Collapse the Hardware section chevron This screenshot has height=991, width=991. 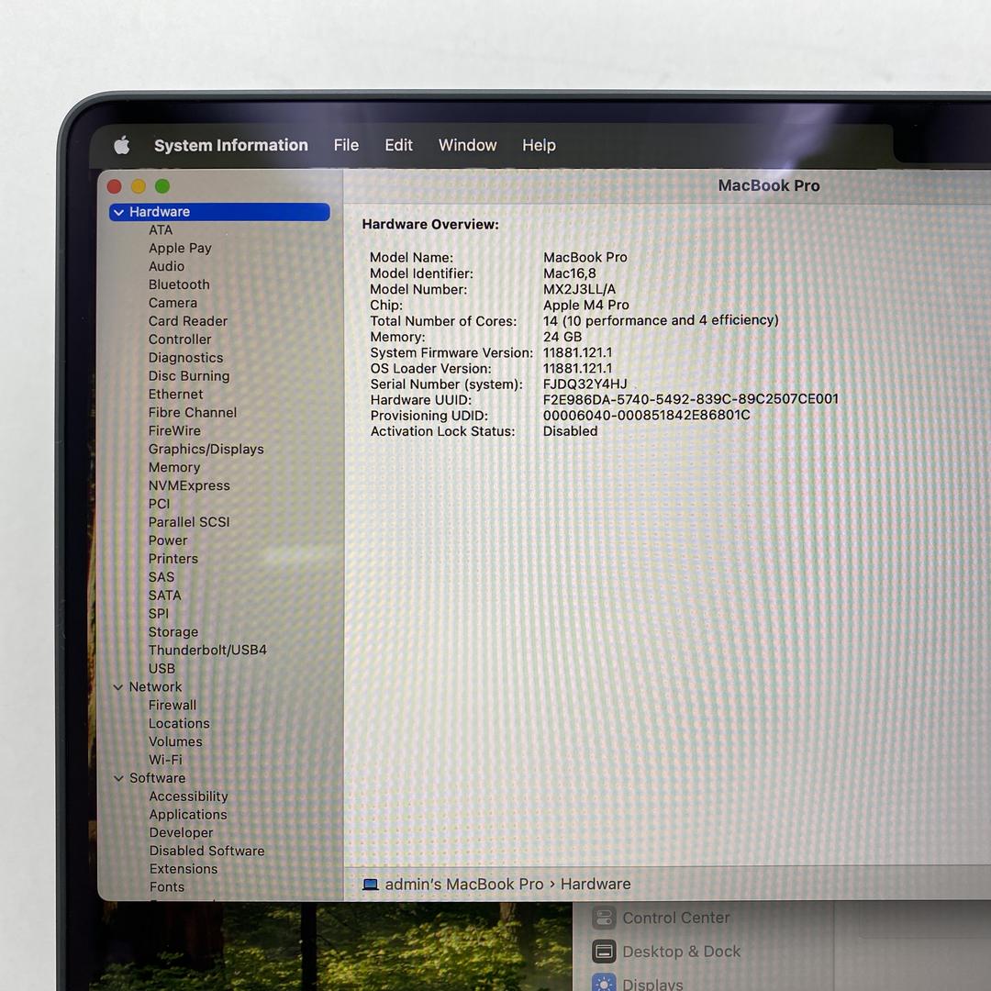118,212
